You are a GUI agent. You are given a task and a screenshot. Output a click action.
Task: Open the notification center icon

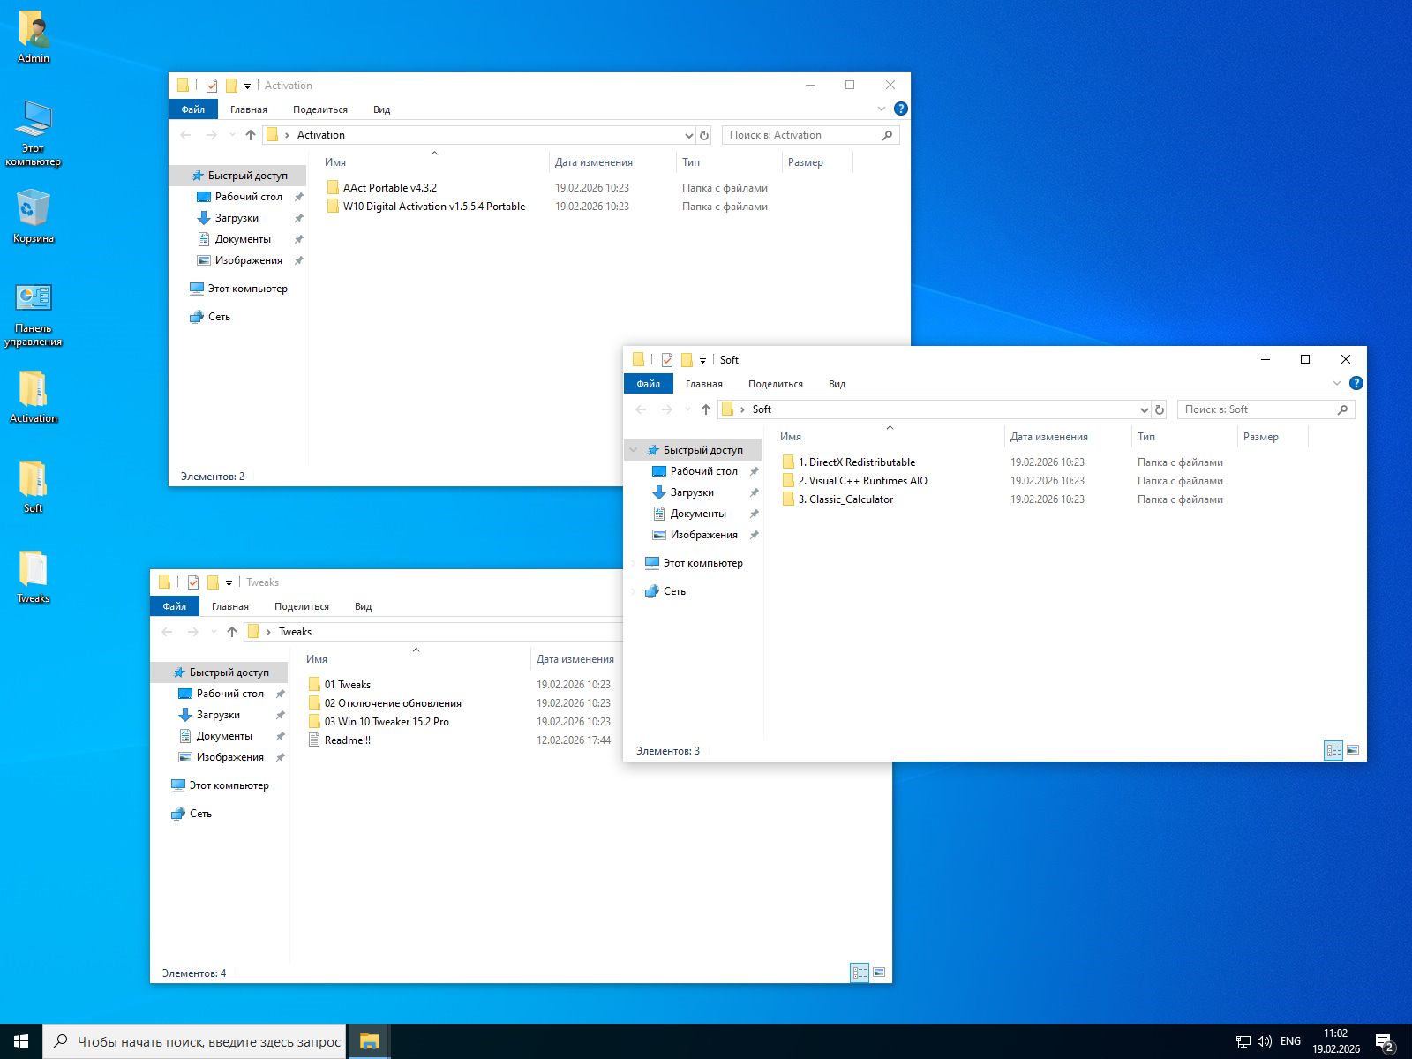point(1384,1042)
